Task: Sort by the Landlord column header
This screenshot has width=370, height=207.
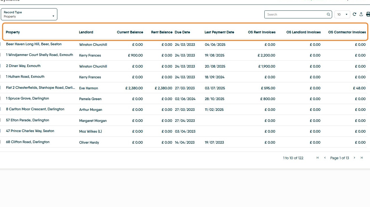Action: 86,32
